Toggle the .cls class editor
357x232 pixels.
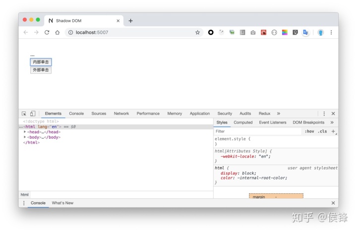click(x=322, y=131)
